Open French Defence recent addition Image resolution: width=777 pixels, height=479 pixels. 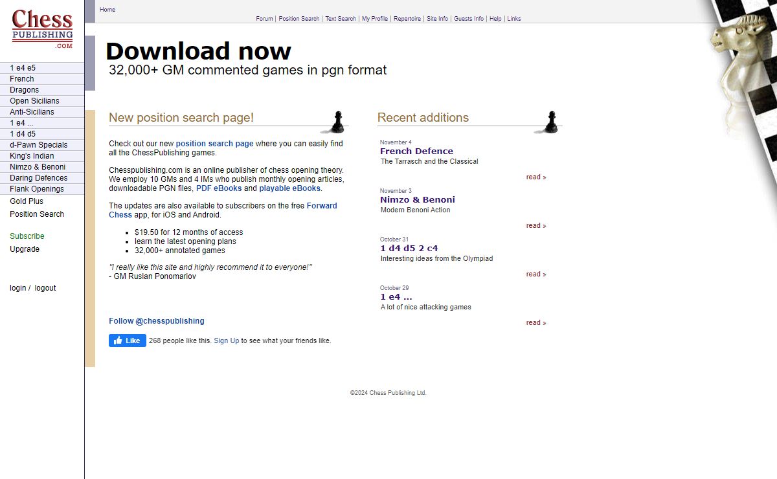pos(416,151)
